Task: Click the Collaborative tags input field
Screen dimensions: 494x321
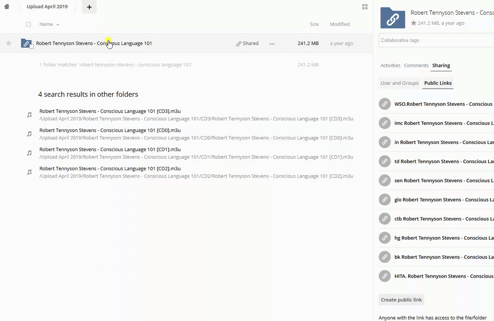Action: pos(435,40)
